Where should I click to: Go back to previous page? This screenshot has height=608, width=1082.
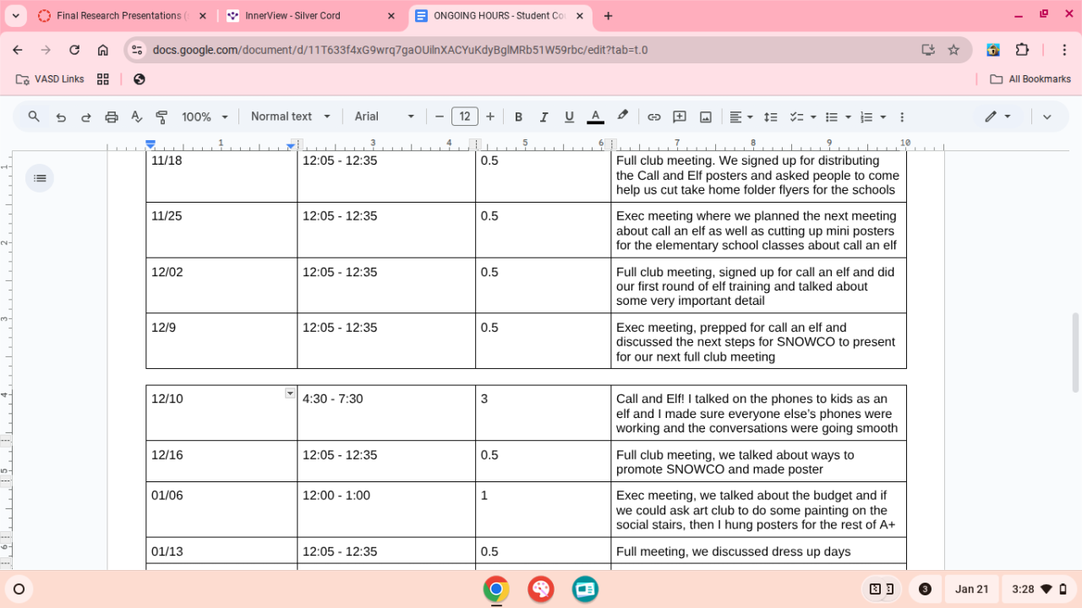coord(18,50)
